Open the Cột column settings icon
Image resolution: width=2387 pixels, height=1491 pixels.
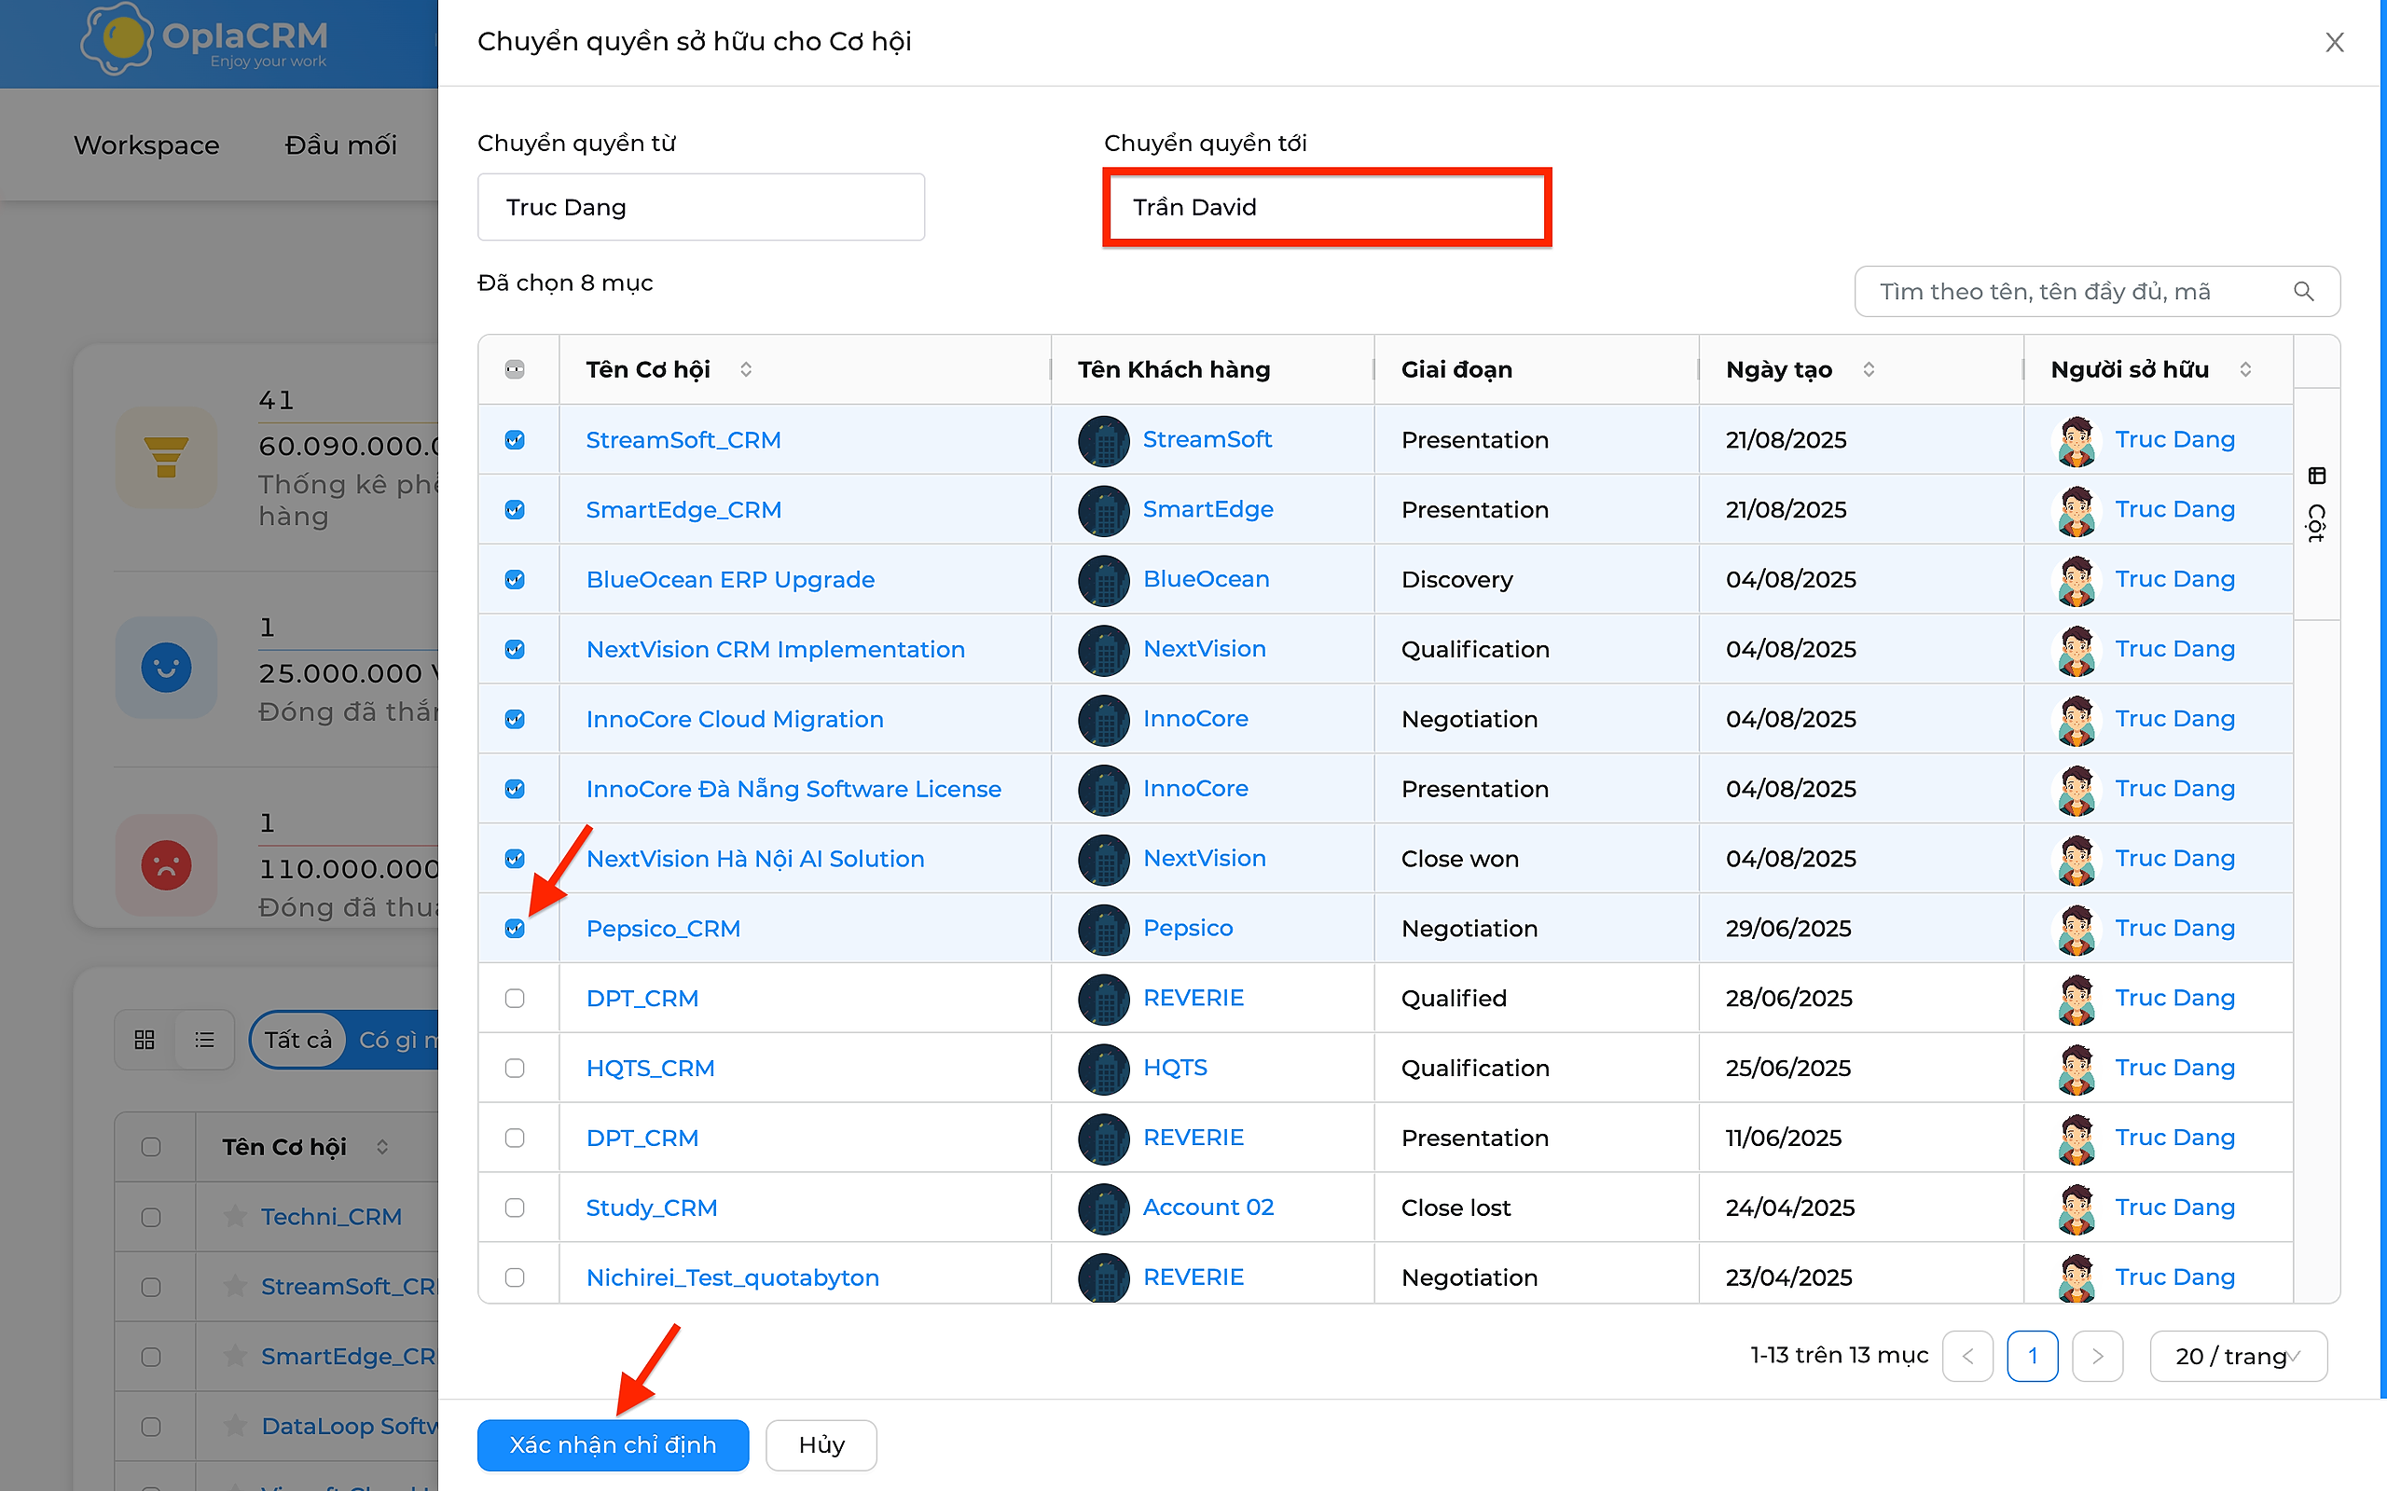(2316, 476)
